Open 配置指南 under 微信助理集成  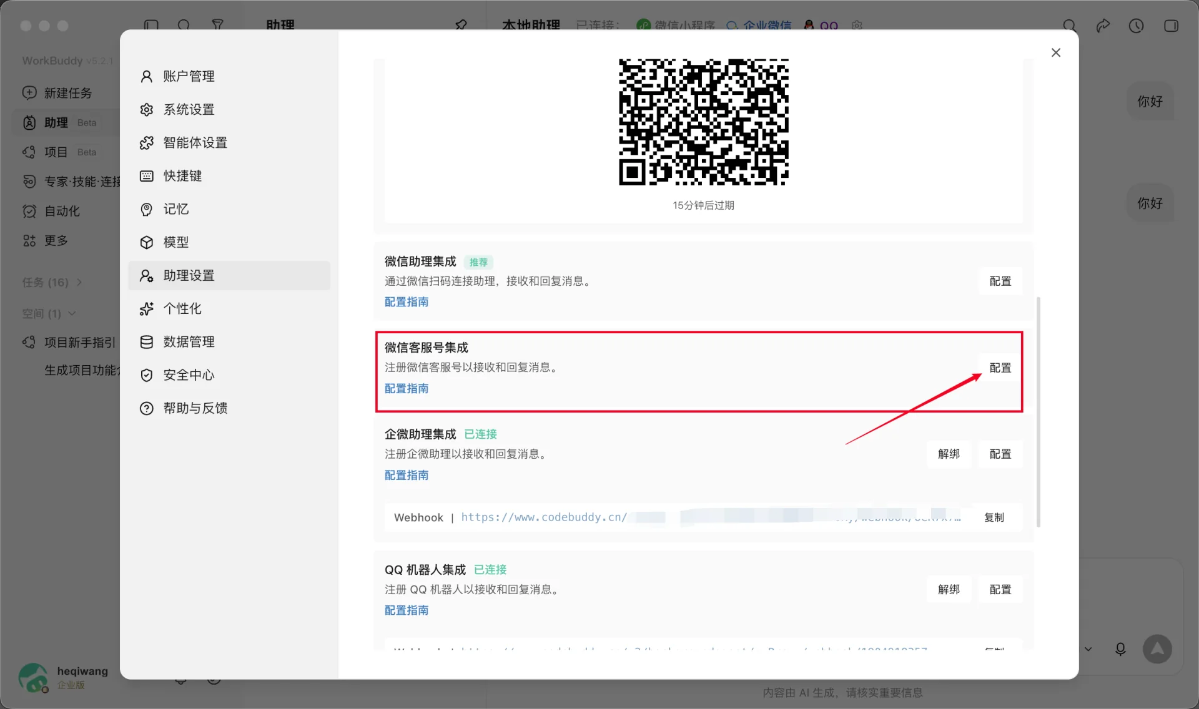coord(407,302)
